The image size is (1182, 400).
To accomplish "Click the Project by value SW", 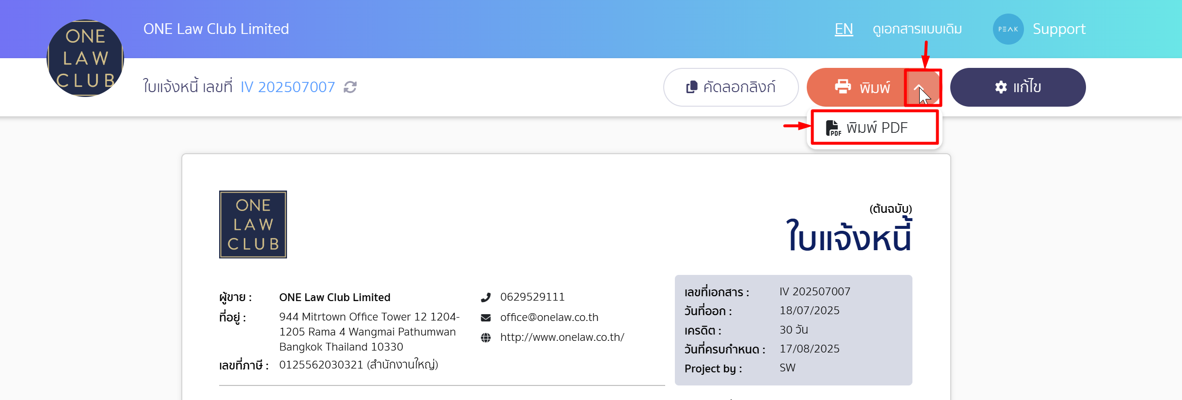I will [787, 368].
